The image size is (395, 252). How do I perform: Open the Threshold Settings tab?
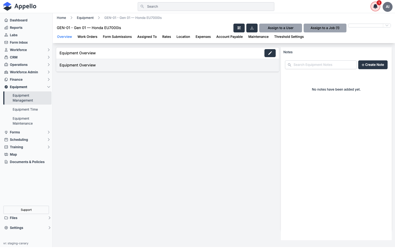(x=289, y=37)
